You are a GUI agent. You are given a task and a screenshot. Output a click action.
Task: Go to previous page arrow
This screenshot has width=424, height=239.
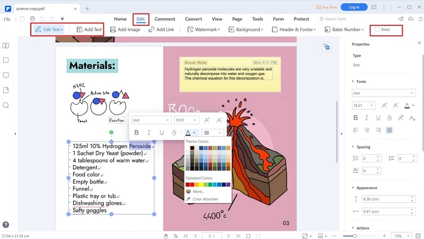196,236
